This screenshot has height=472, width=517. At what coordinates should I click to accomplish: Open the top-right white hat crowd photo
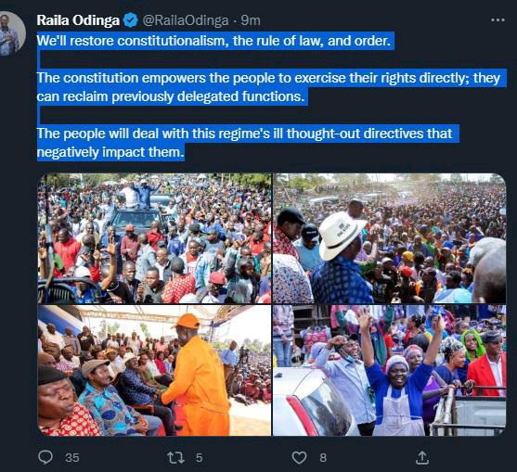(x=390, y=238)
